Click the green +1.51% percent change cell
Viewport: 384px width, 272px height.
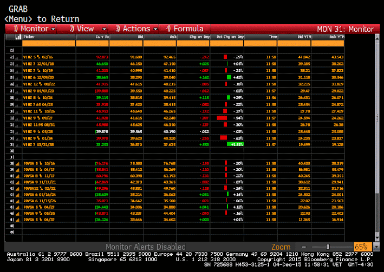(x=235, y=144)
